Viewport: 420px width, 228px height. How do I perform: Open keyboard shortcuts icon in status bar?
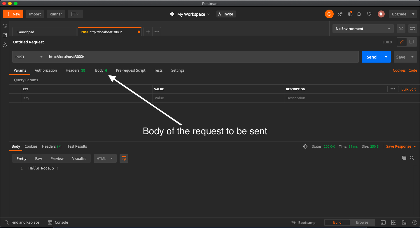click(404, 222)
